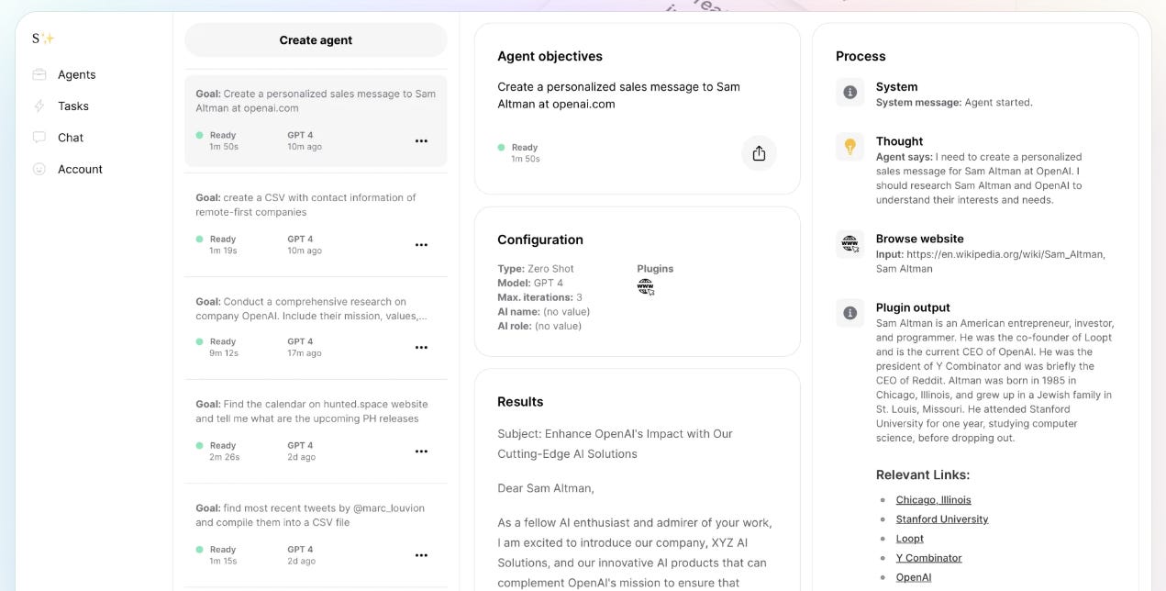Click the web browser plugin icon under Plugins
Screen dimensions: 1166x591
[x=646, y=286]
